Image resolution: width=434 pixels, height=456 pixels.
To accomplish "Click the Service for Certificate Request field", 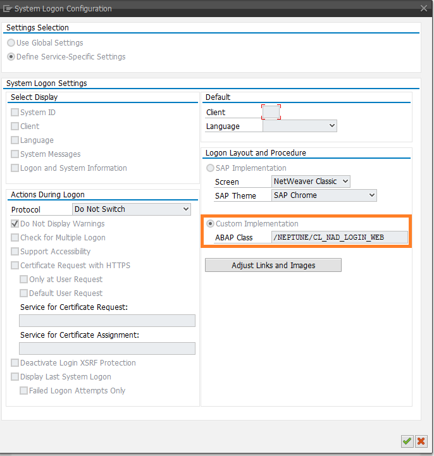I will coord(107,321).
